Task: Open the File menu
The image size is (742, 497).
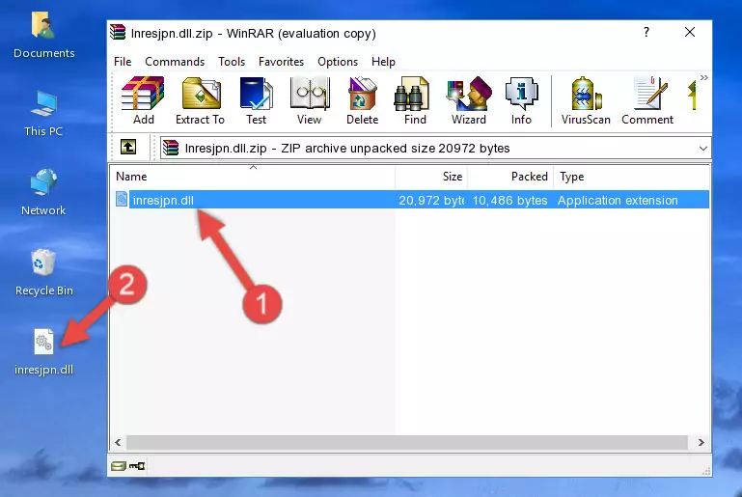Action: 123,62
